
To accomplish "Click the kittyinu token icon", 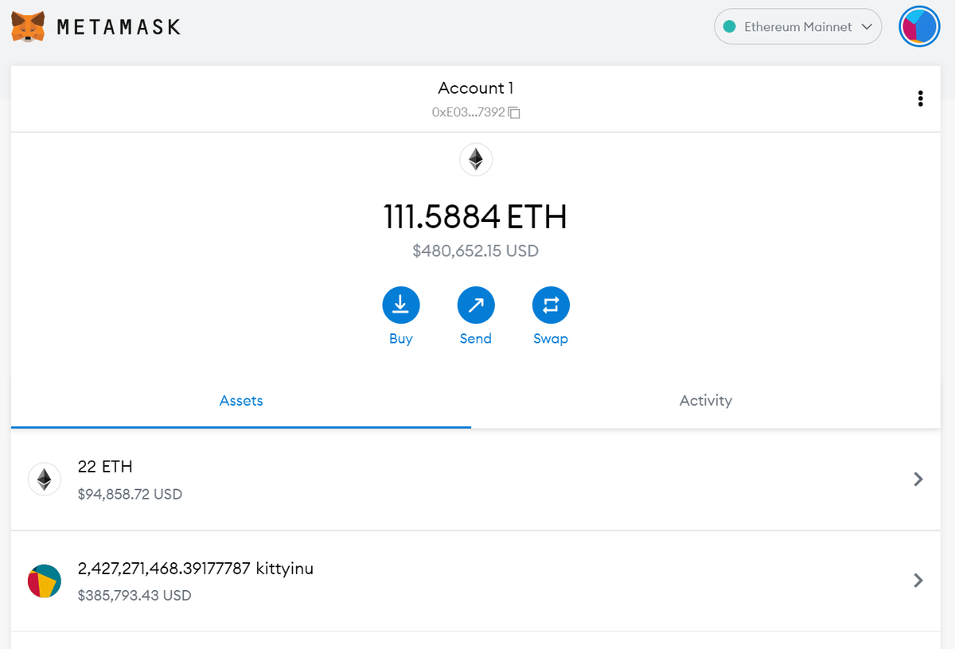I will (x=45, y=581).
